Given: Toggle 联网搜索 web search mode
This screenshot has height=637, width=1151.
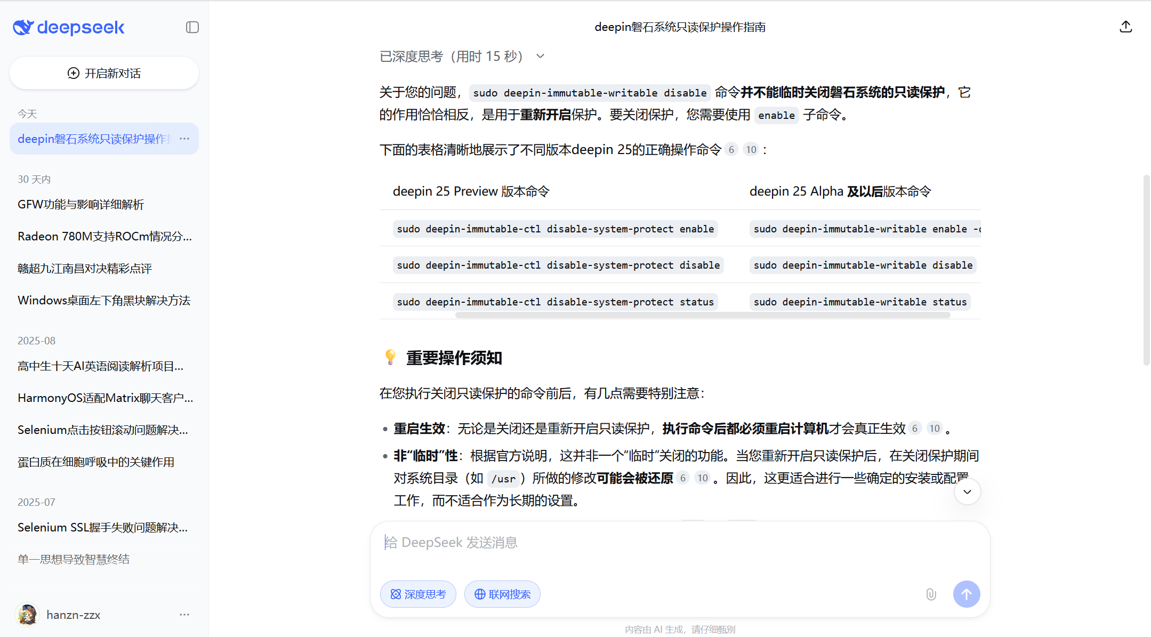Looking at the screenshot, I should click(502, 594).
